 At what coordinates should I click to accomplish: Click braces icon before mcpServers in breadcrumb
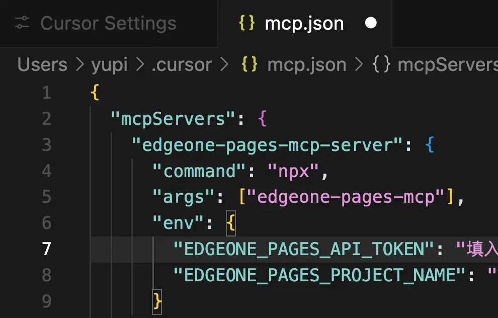coord(381,65)
